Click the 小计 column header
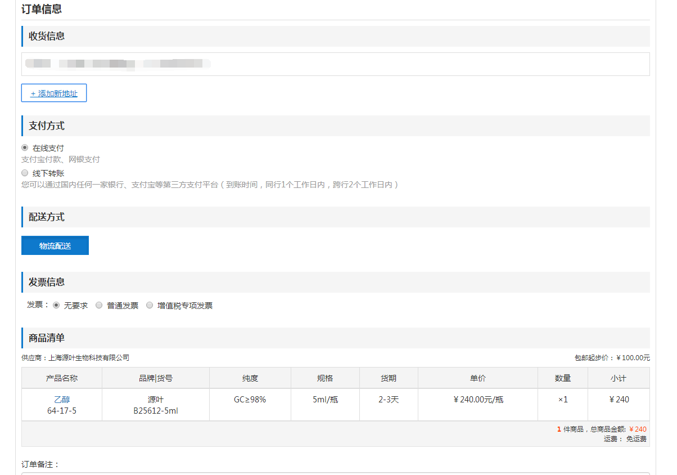 point(619,378)
